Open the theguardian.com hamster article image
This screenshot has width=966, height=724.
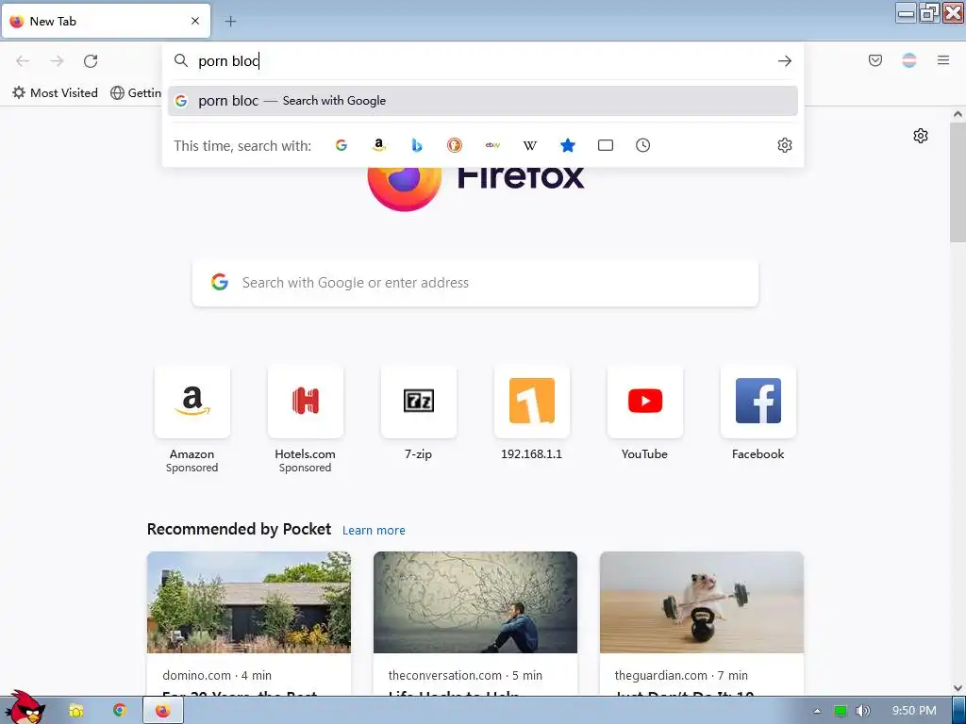[702, 602]
